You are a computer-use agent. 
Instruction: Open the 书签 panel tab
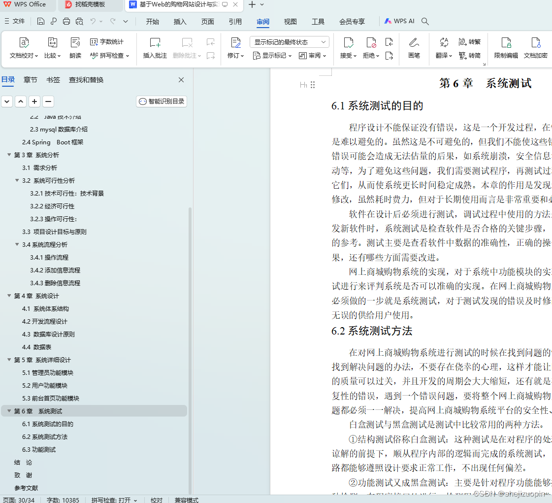pos(53,79)
